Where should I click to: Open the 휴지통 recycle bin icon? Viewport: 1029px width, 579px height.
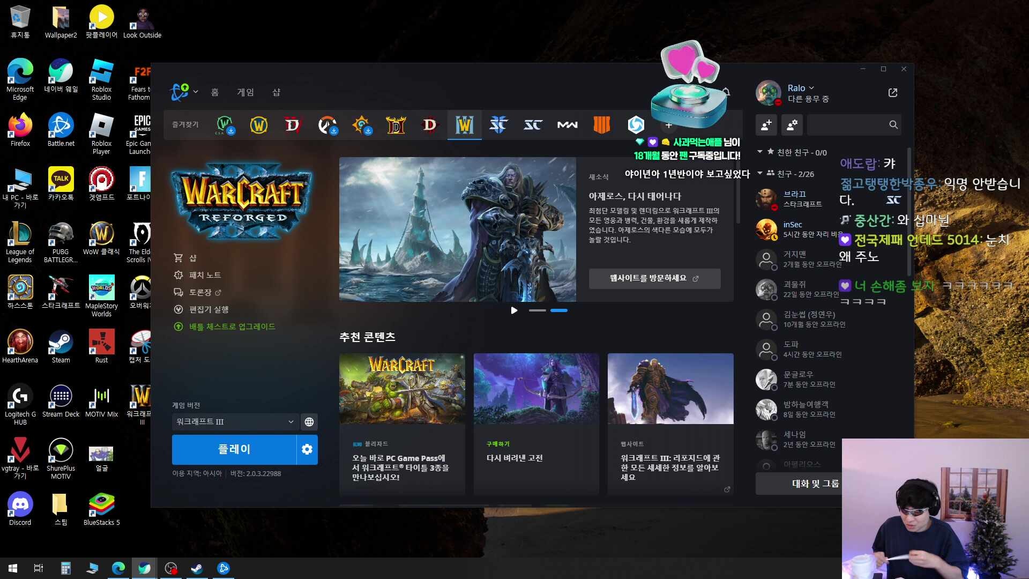[x=20, y=22]
